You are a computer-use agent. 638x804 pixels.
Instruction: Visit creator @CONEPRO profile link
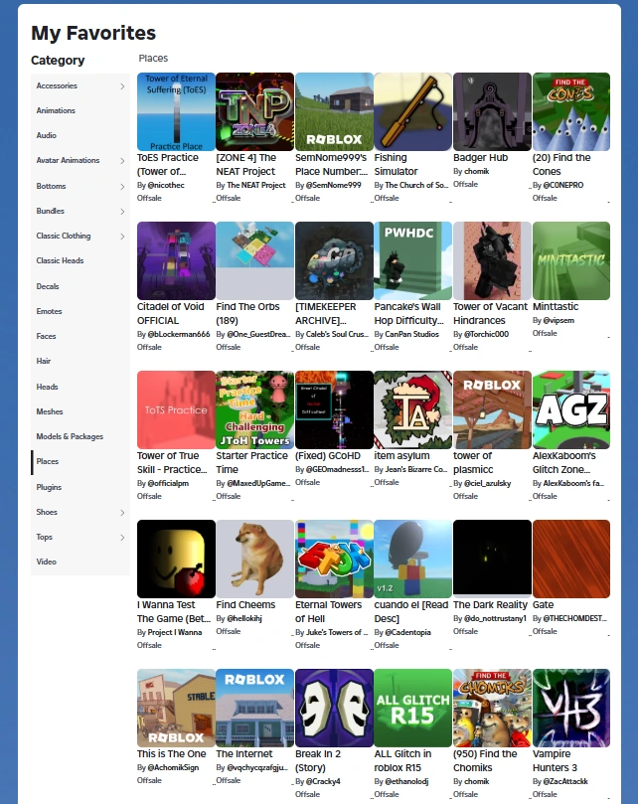coord(563,185)
